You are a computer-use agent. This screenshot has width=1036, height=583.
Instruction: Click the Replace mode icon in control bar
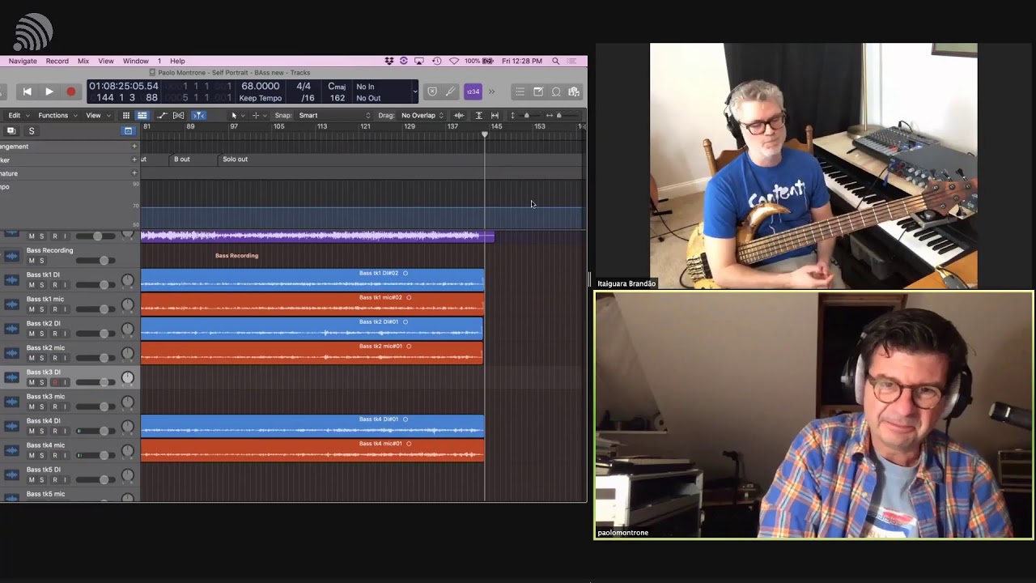click(x=432, y=92)
